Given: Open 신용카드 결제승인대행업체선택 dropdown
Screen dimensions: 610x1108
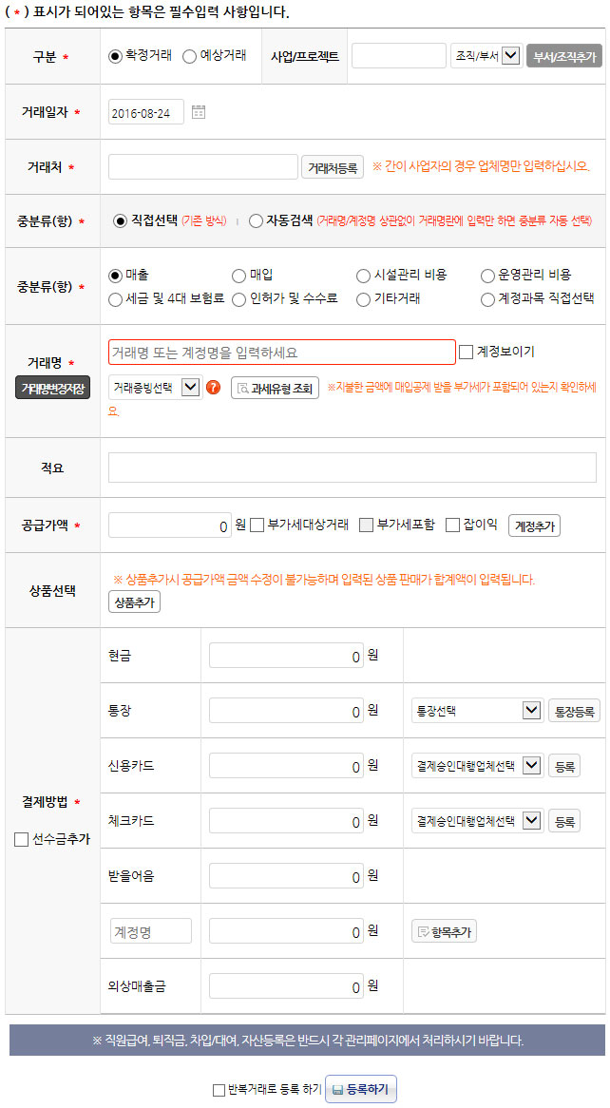Looking at the screenshot, I should point(477,766).
